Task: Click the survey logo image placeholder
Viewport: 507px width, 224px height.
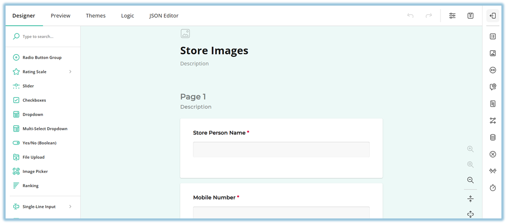Action: coord(185,33)
